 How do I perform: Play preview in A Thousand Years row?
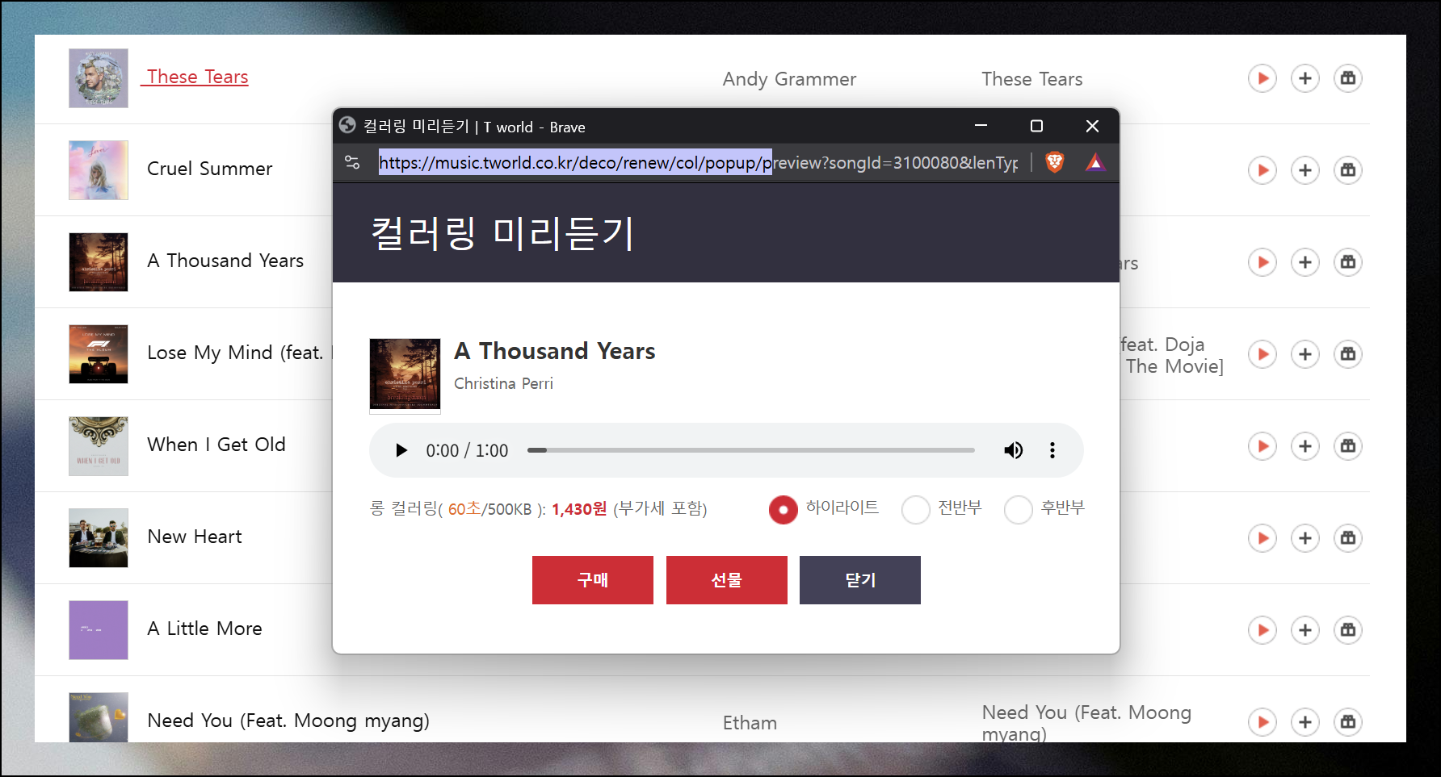pos(1262,262)
